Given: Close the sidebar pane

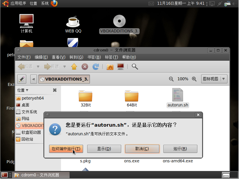Looking at the screenshot, I should (55, 90).
